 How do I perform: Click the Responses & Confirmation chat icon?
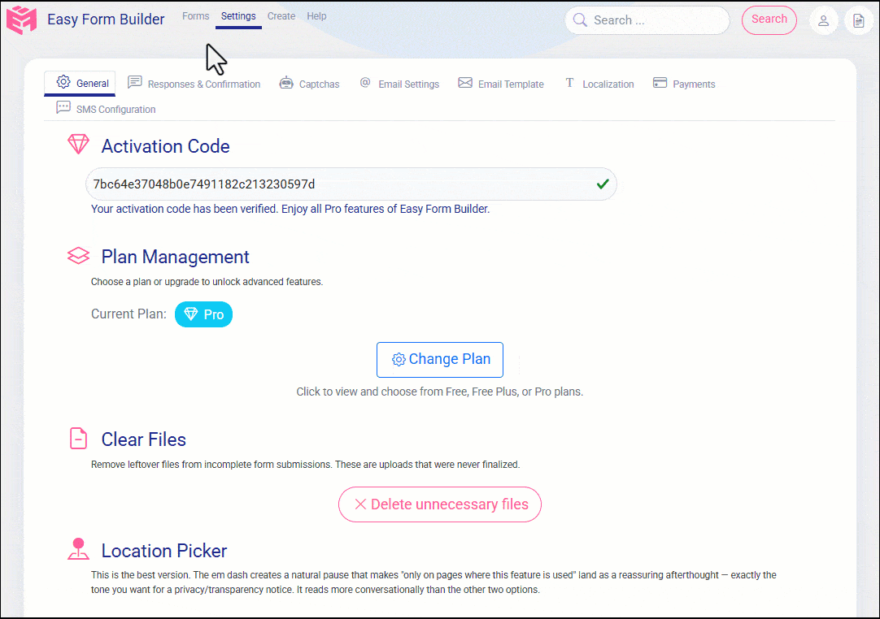click(135, 82)
